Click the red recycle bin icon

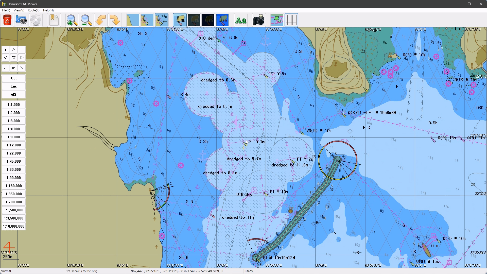coord(7,20)
